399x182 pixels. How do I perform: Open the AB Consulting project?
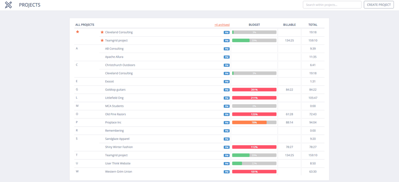[x=114, y=49]
